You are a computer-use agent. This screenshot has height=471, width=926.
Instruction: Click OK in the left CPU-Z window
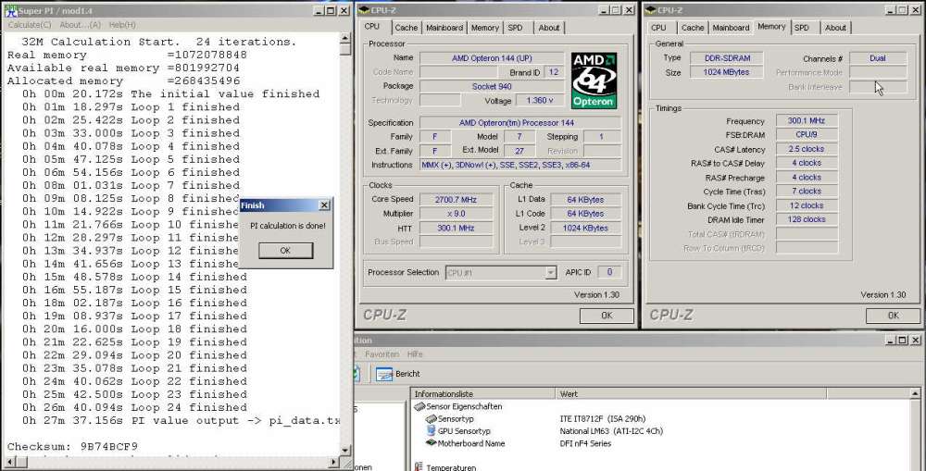coord(607,316)
